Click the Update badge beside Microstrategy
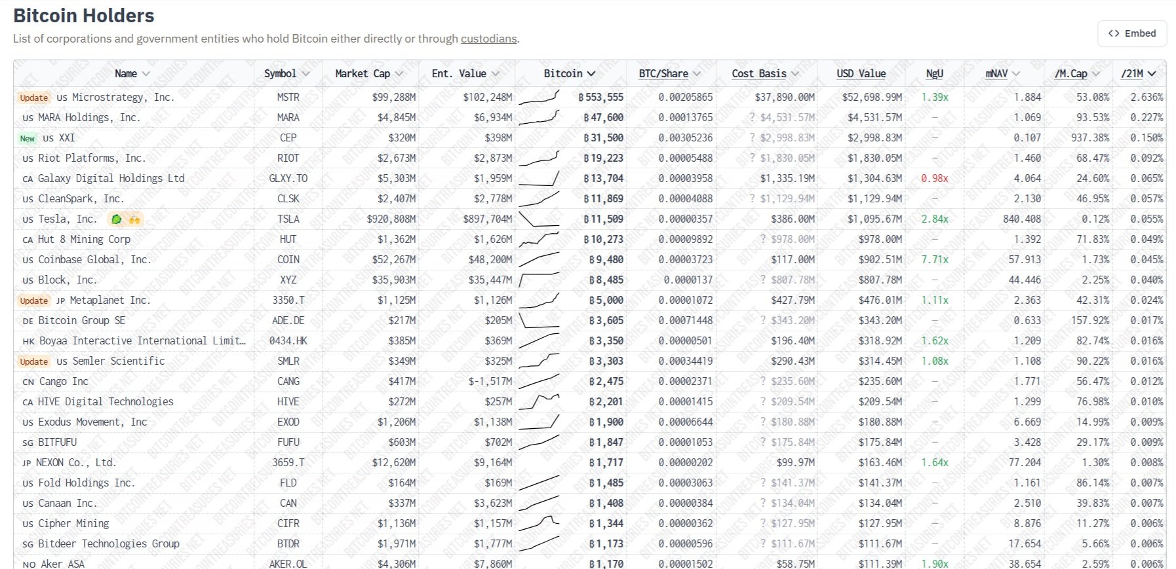The width and height of the screenshot is (1176, 569). (x=33, y=98)
